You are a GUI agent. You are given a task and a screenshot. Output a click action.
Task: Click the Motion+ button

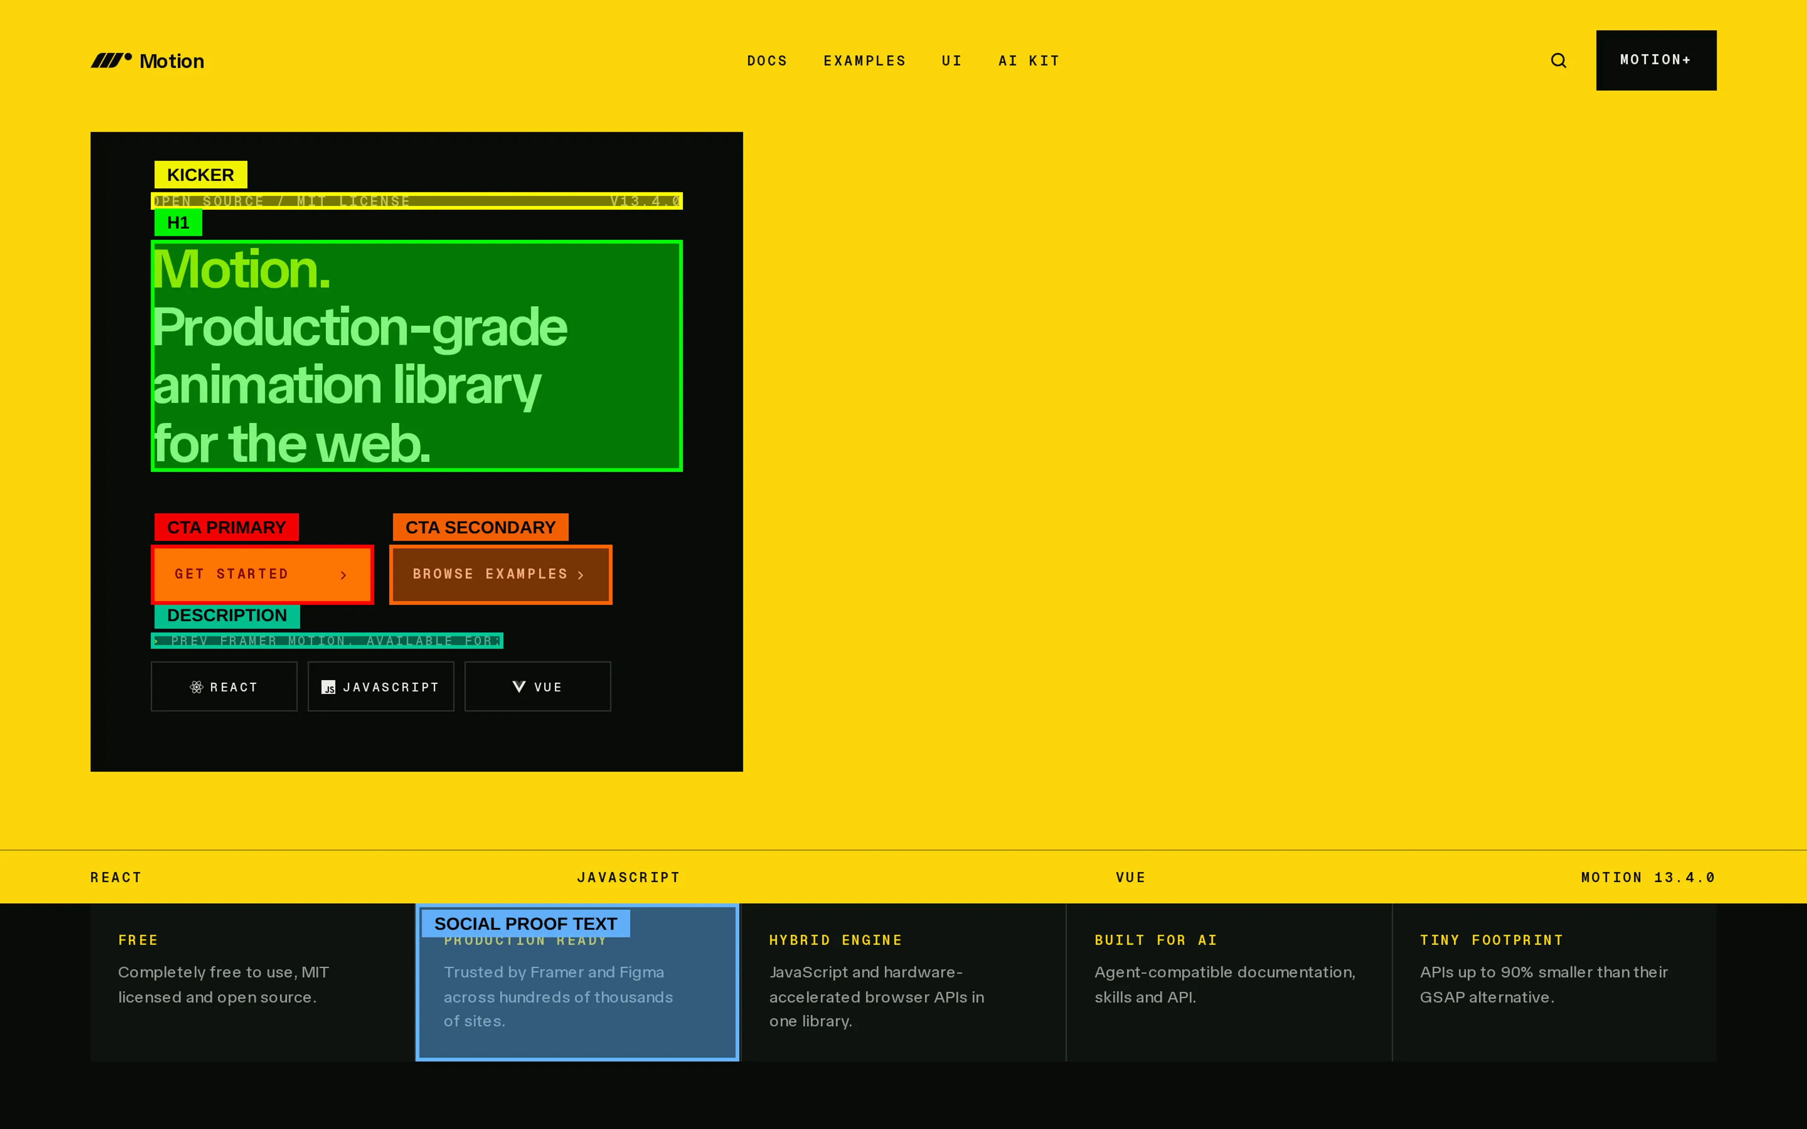(1656, 61)
